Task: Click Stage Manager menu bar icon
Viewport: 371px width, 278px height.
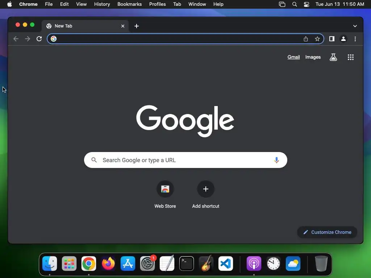Action: click(282, 4)
